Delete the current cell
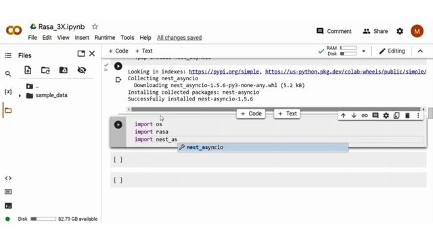Image resolution: width=433 pixels, height=243 pixels. click(x=407, y=115)
